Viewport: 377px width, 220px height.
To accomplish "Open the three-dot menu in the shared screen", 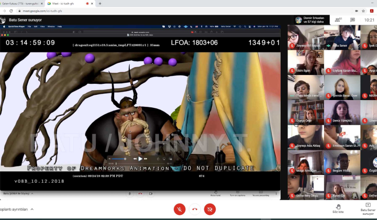I will click(x=276, y=194).
